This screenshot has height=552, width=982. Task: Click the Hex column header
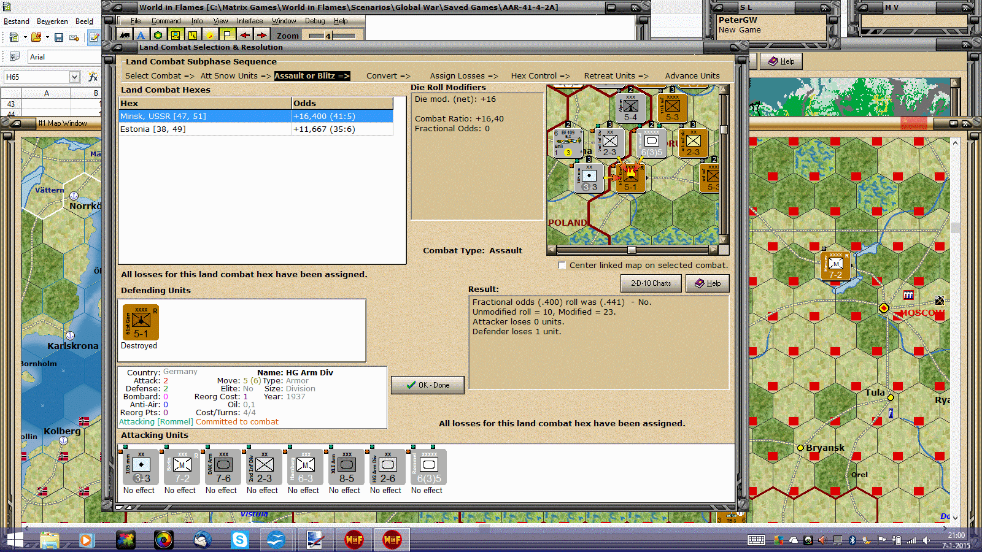coord(206,103)
